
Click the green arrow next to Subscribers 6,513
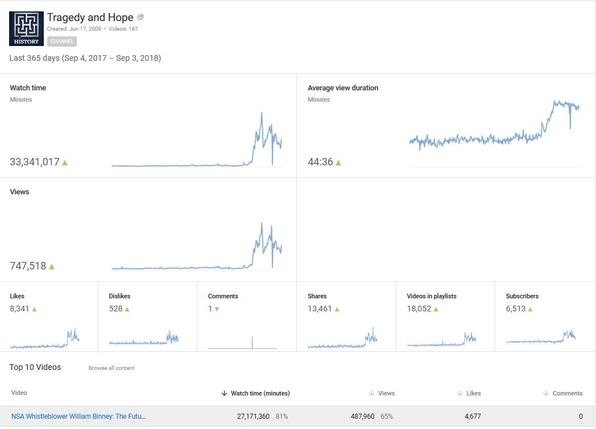531,309
